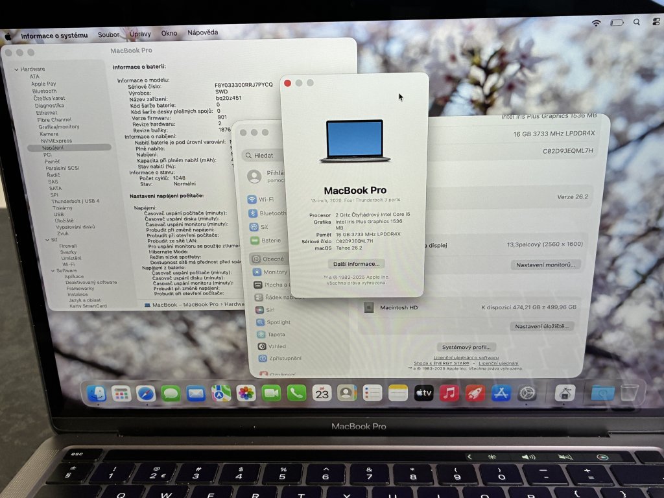Open Finder from the Dock
Viewport: 664px width, 498px height.
point(97,394)
